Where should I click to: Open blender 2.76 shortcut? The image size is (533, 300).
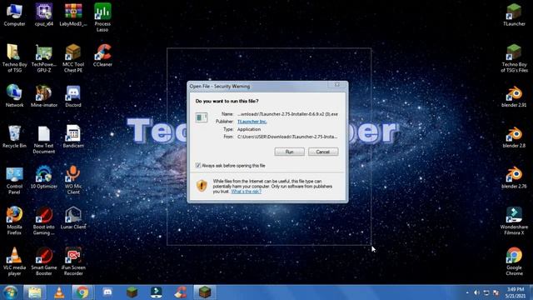click(x=514, y=177)
